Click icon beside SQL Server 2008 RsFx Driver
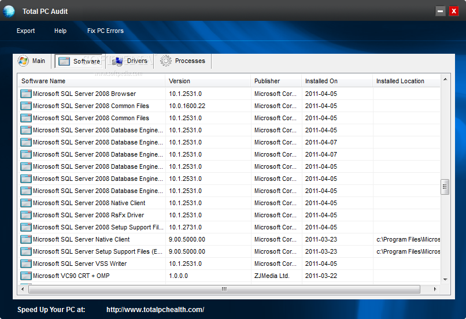The image size is (466, 319). point(26,216)
